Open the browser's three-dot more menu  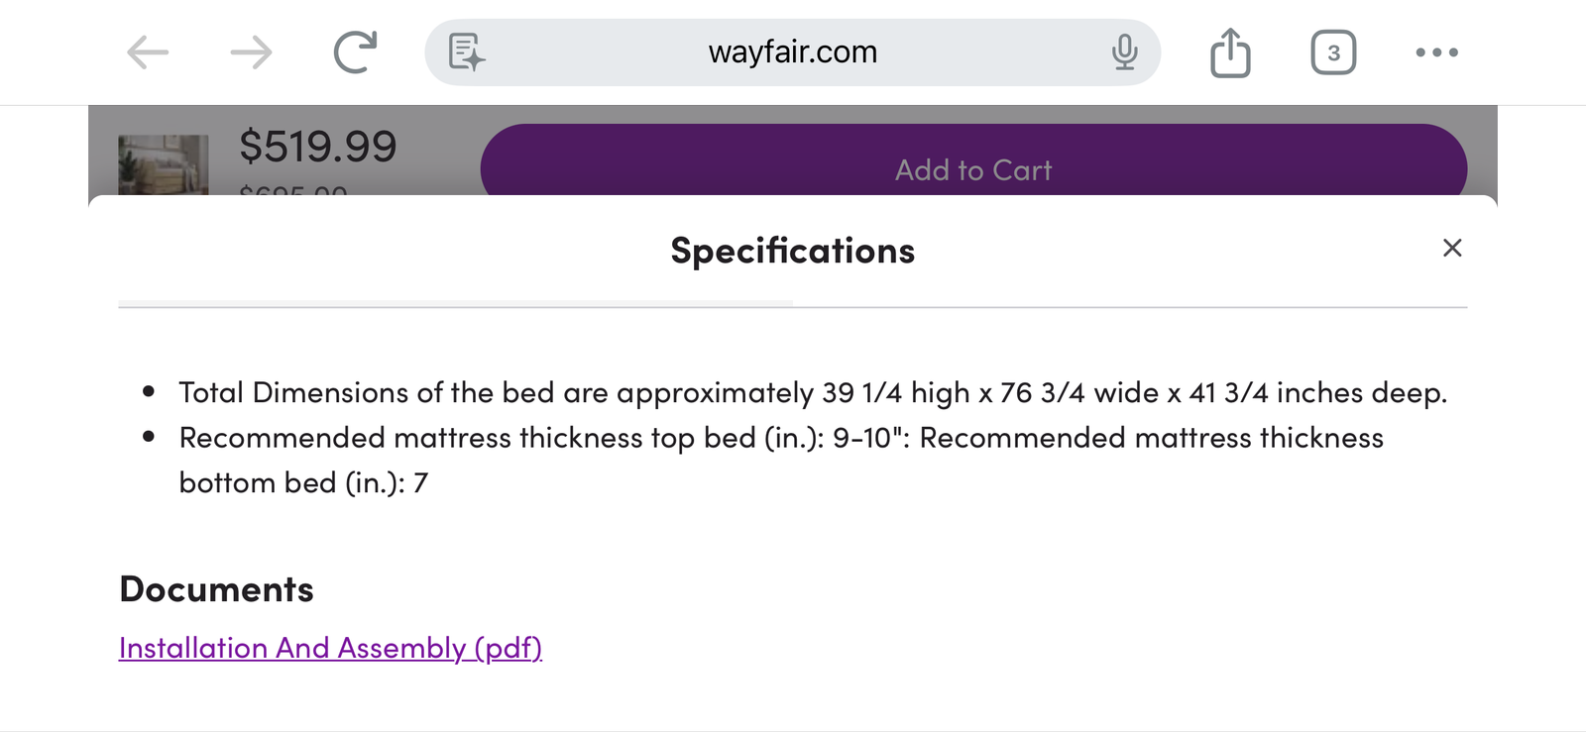1436,52
